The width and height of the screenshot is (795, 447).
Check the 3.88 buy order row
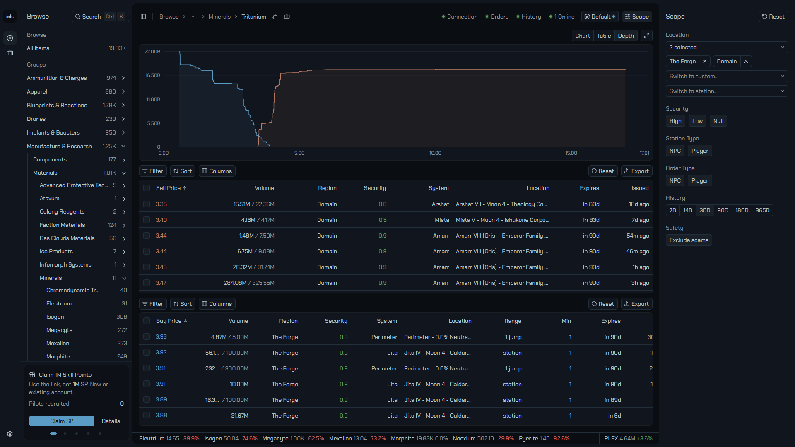coord(147,415)
